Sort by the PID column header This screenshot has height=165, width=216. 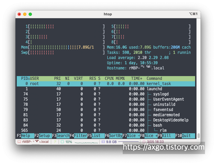point(24,79)
